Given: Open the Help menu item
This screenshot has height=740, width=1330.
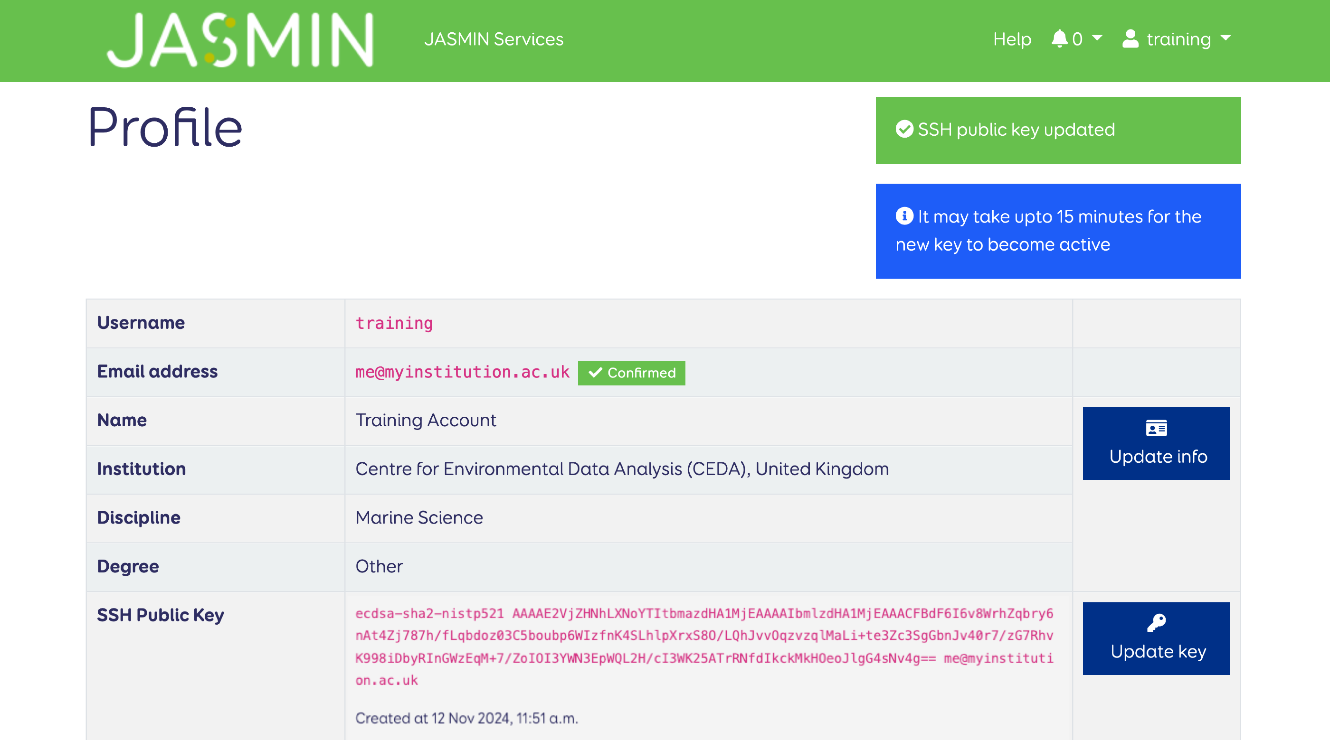Looking at the screenshot, I should 1012,39.
